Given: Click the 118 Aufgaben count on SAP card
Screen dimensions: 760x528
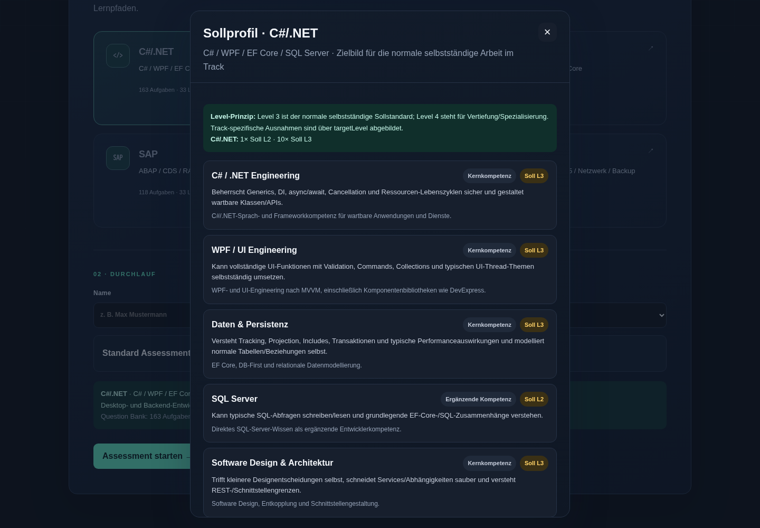Looking at the screenshot, I should point(156,192).
